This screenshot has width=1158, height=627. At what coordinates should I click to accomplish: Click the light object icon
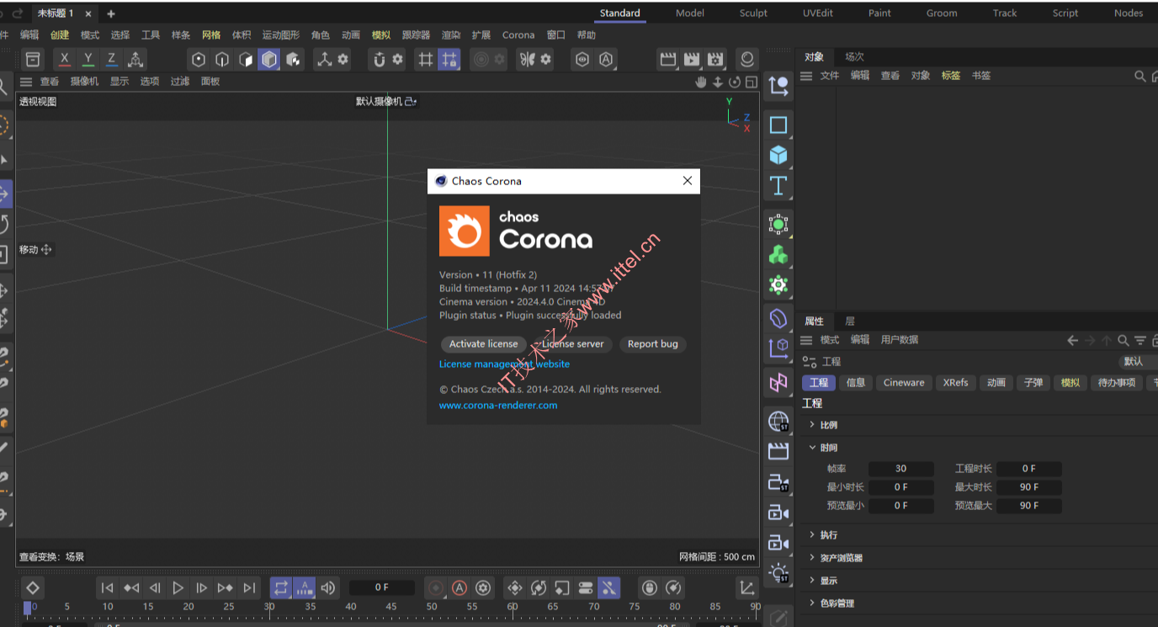778,572
